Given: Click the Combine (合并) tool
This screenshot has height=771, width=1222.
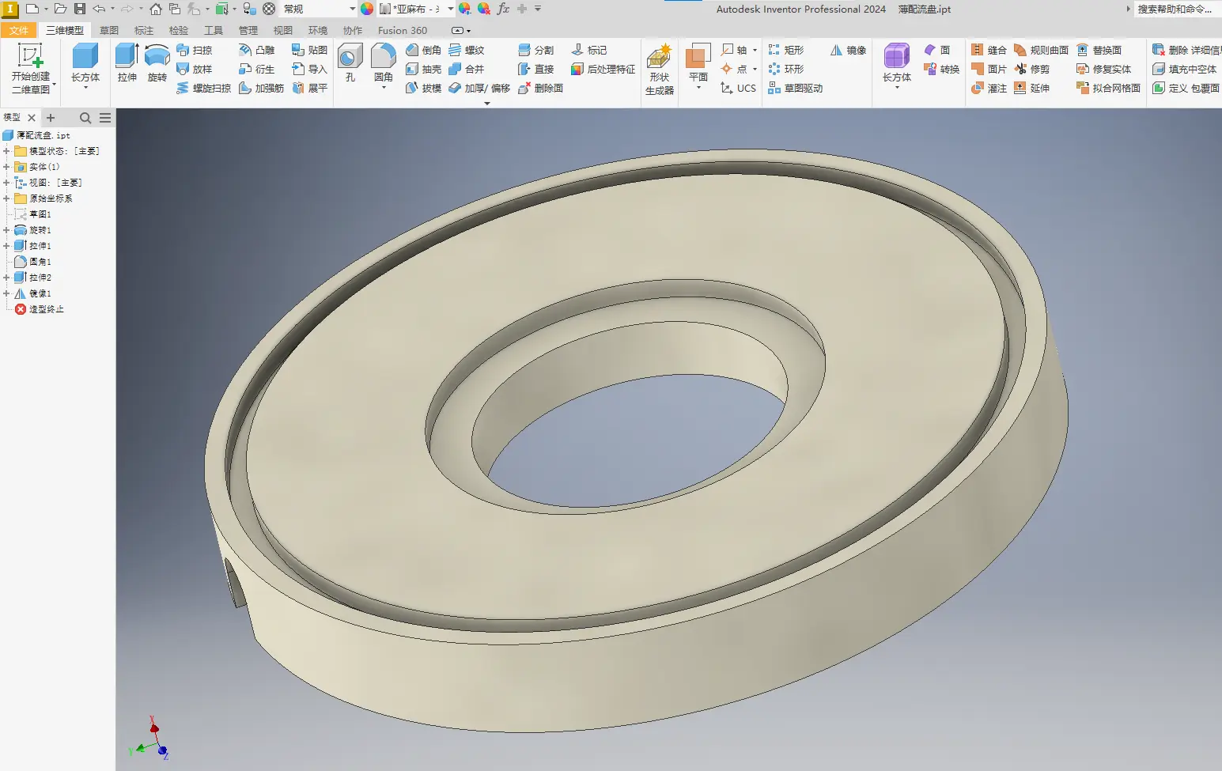Looking at the screenshot, I should click(x=466, y=69).
